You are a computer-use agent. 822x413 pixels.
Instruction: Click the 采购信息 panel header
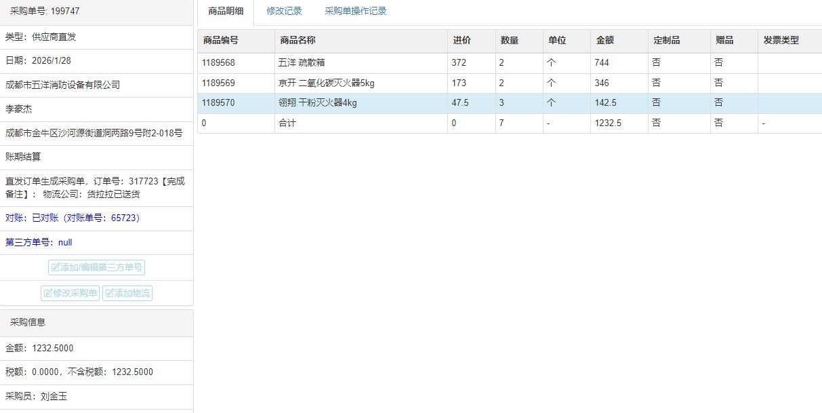(x=28, y=323)
